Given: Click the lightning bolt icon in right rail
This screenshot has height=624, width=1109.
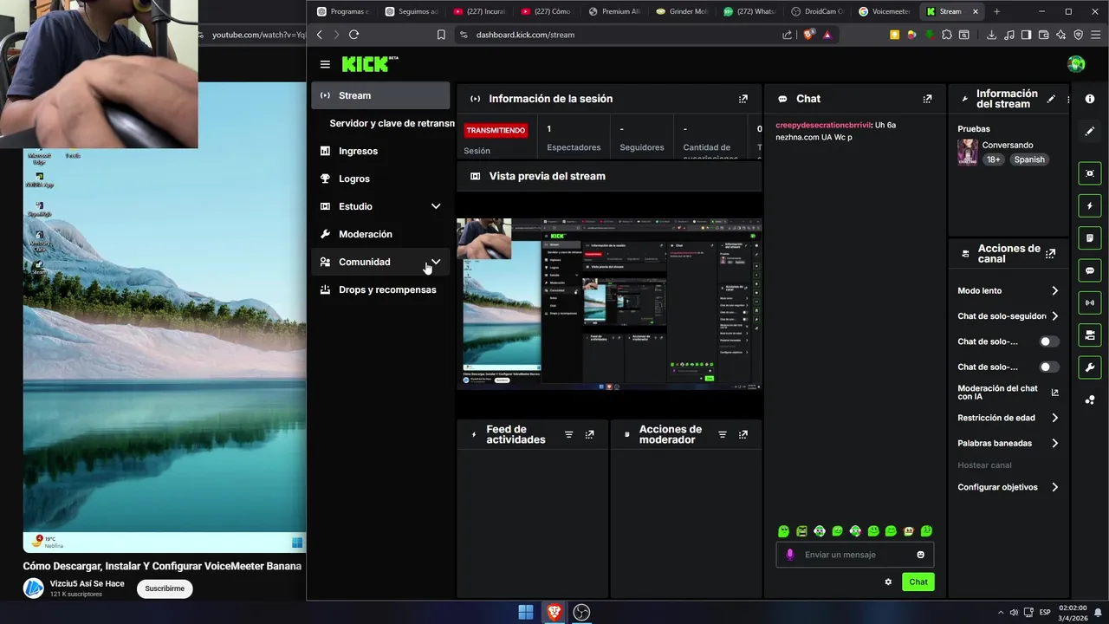Looking at the screenshot, I should pos(1090,206).
